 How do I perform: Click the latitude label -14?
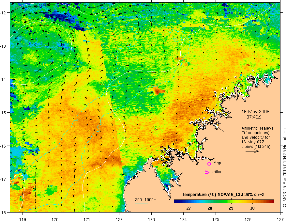pyautogui.click(x=3, y=79)
